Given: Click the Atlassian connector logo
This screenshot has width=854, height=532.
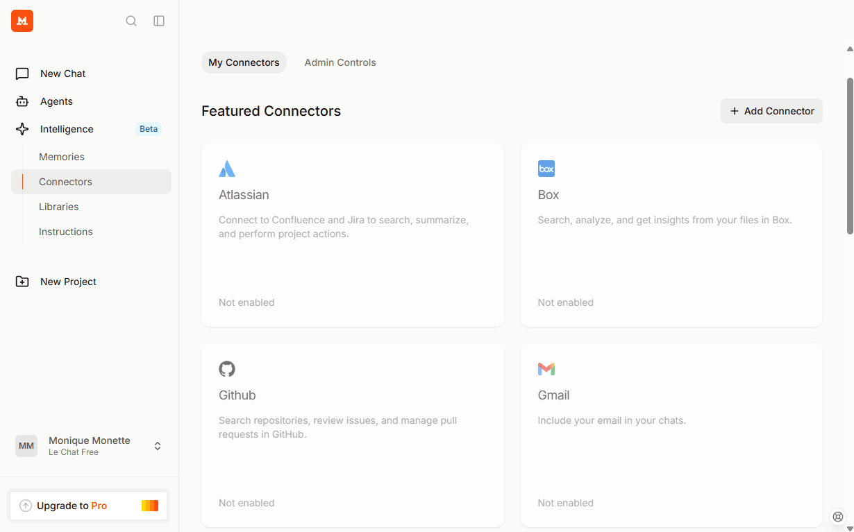Looking at the screenshot, I should coord(227,169).
